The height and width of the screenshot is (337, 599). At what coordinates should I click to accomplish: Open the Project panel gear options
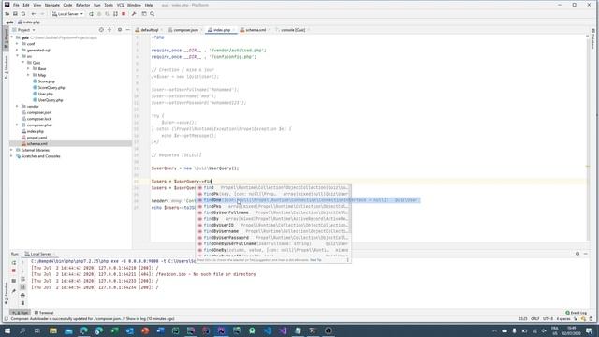tap(120, 30)
